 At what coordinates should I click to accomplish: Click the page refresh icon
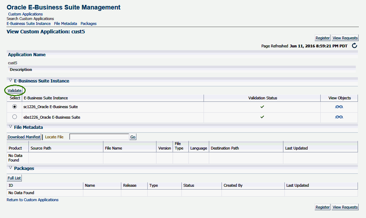pyautogui.click(x=354, y=46)
